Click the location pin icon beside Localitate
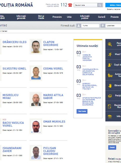Viewport: 121px width, 163px height. 103,26
